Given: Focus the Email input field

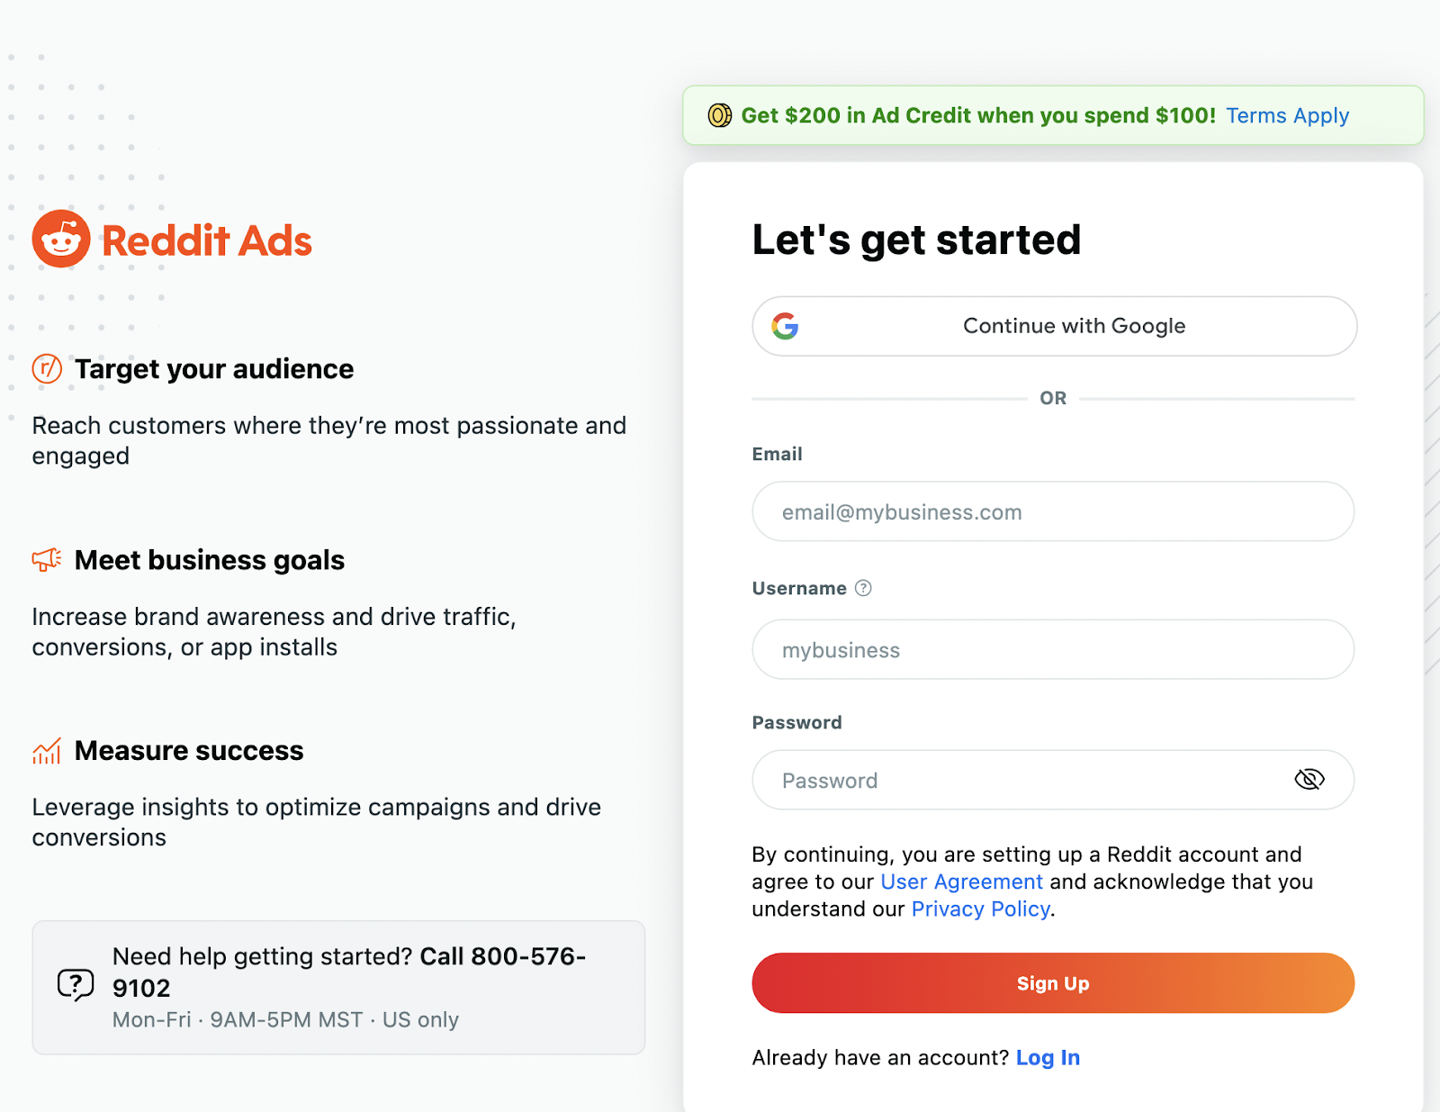Looking at the screenshot, I should pos(1053,511).
